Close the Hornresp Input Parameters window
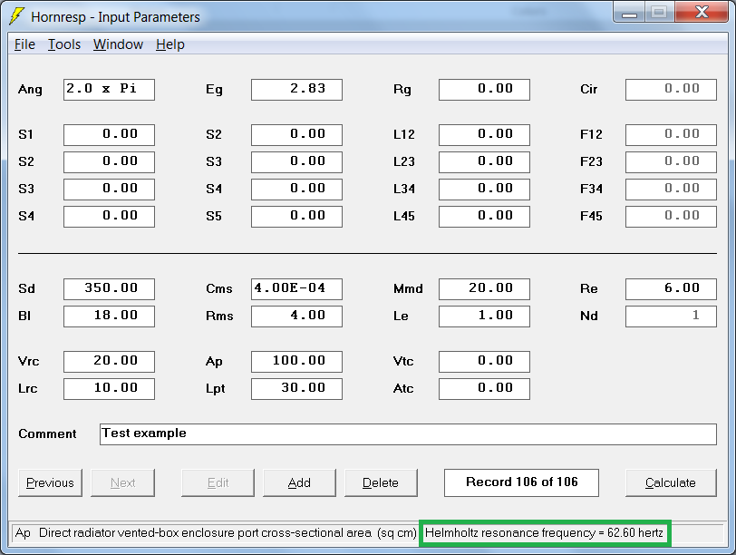736x555 pixels. coord(702,13)
